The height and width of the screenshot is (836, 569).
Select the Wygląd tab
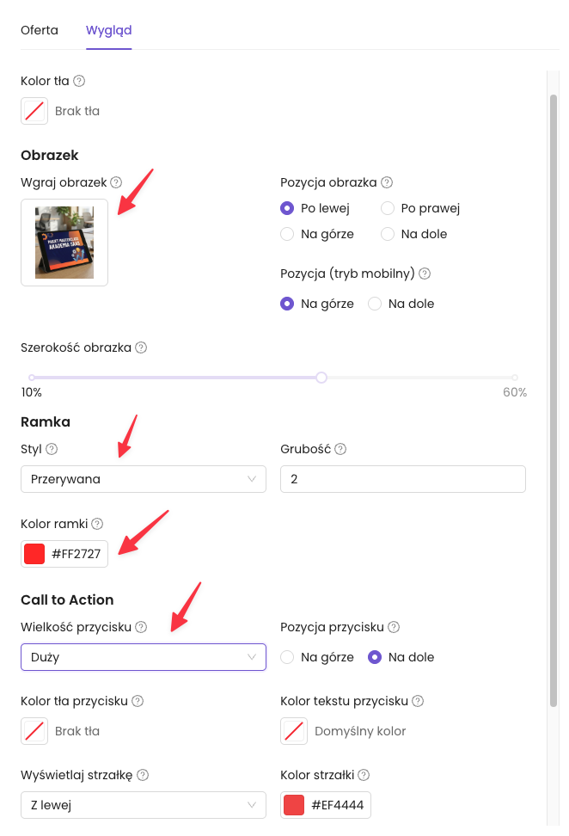(x=108, y=30)
